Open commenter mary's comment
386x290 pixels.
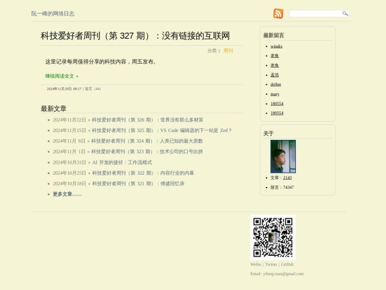pos(275,94)
